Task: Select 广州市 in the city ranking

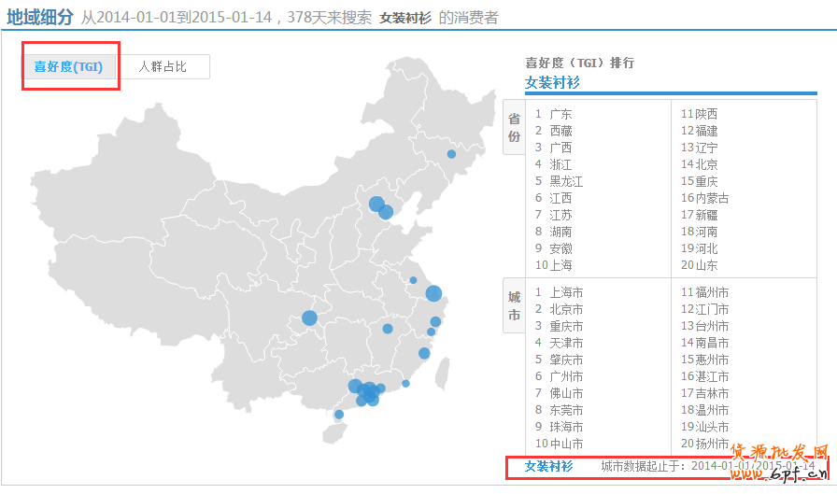Action: click(566, 376)
